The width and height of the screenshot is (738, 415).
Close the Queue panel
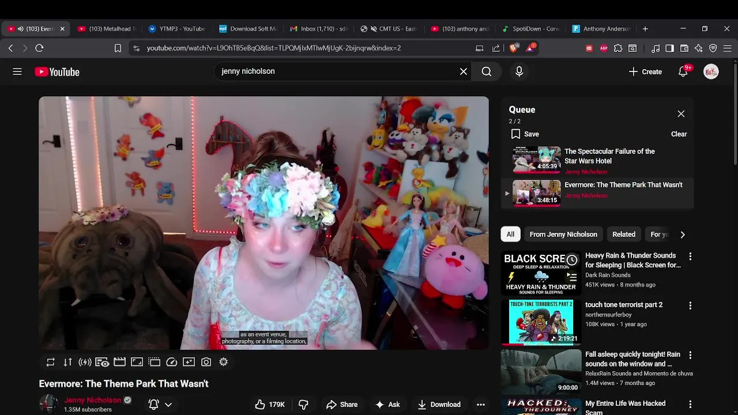click(681, 114)
